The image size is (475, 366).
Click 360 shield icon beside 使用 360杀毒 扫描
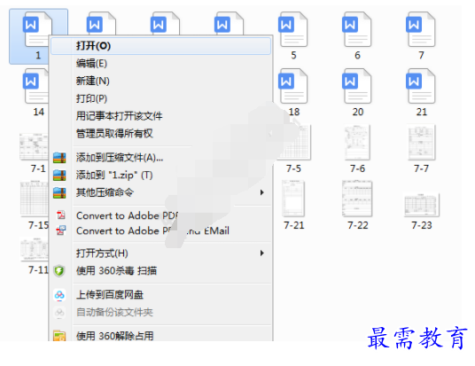[x=59, y=271]
